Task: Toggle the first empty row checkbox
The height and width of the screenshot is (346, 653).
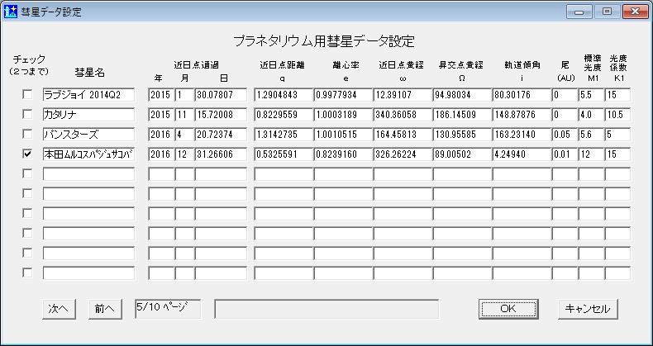Action: (27, 174)
